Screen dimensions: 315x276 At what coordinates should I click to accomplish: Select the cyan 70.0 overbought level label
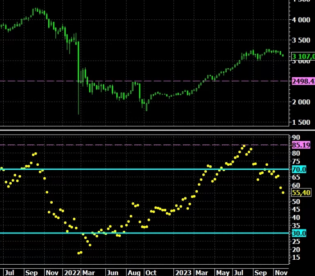(299, 169)
